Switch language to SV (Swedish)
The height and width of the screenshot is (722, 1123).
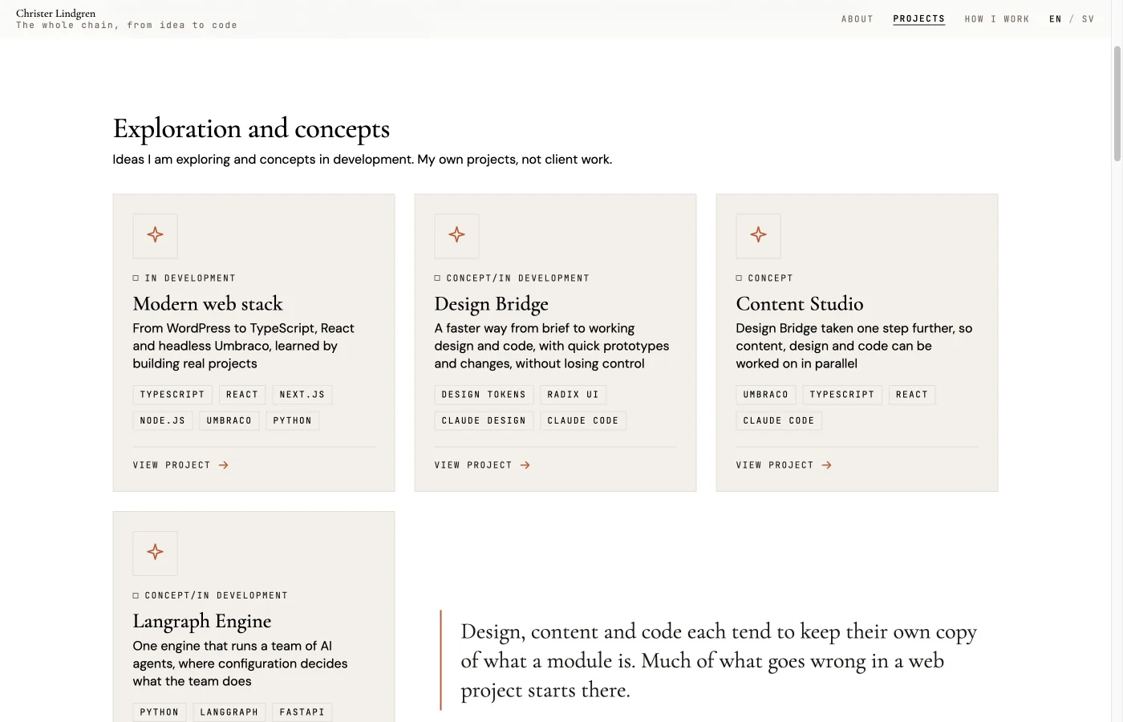[x=1089, y=19]
